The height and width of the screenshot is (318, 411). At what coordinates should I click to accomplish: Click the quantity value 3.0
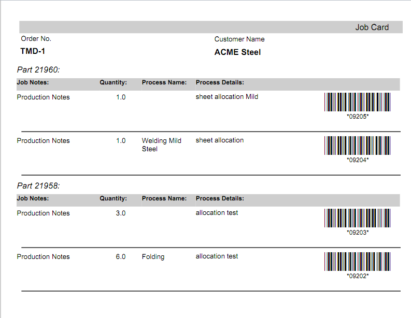click(120, 213)
